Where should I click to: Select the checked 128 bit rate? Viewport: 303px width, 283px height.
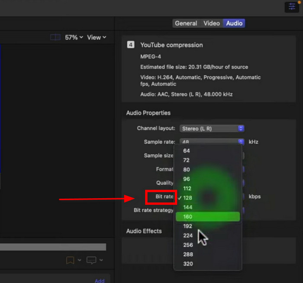[208, 198]
